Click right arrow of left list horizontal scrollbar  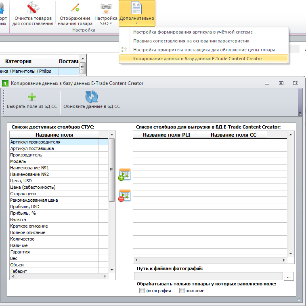[x=105, y=276]
